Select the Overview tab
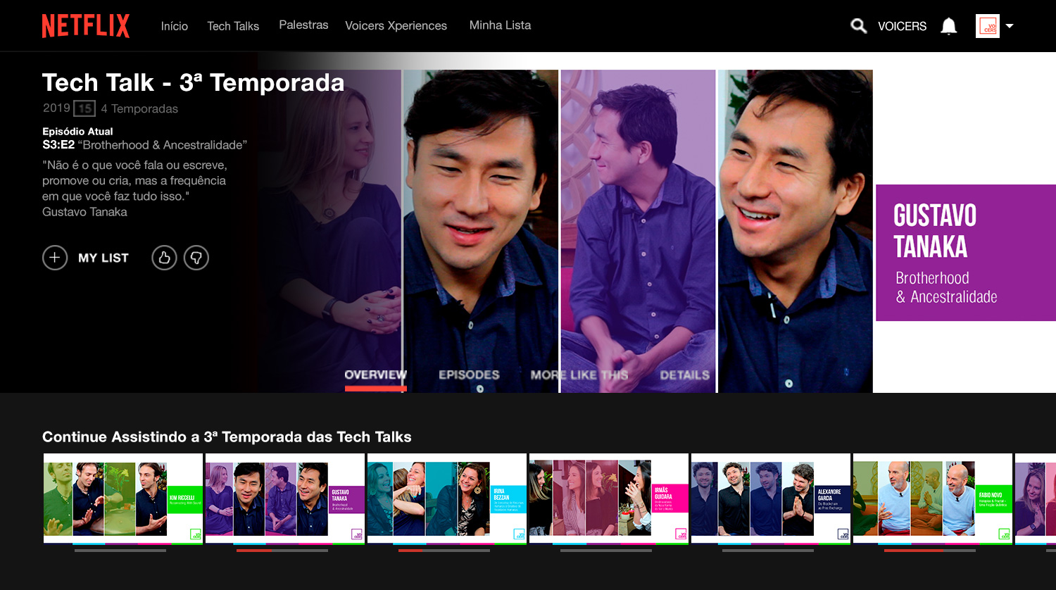 coord(375,375)
